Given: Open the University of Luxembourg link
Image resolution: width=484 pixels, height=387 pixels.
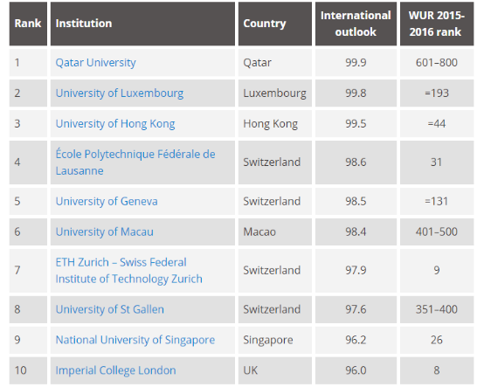Looking at the screenshot, I should click(120, 93).
